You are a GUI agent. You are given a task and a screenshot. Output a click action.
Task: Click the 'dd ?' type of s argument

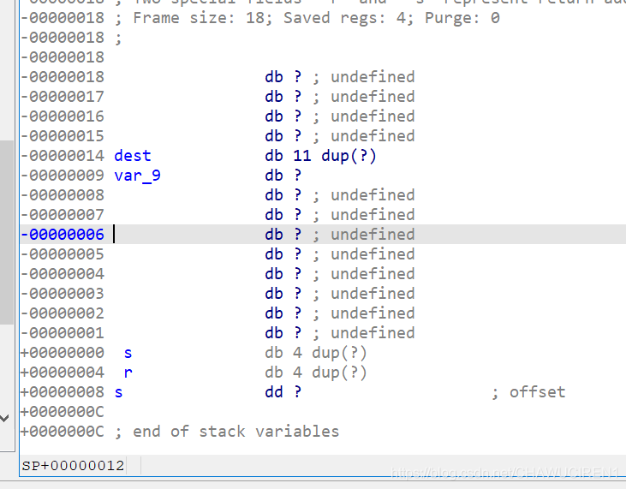click(283, 392)
